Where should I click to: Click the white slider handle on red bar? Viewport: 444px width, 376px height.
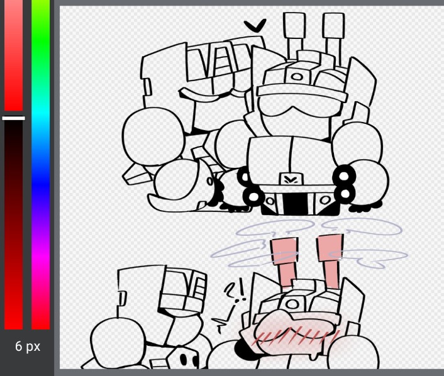coord(14,118)
